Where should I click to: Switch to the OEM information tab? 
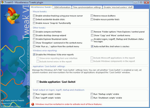coord(62,7)
